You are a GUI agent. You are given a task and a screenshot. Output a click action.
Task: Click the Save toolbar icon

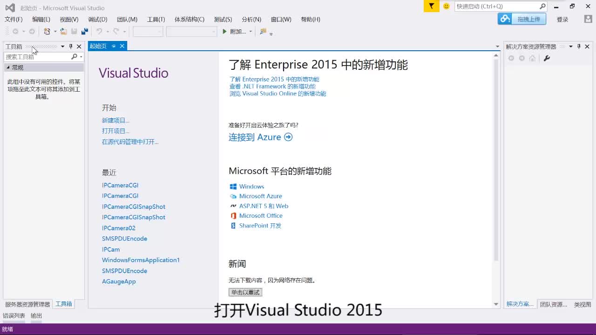click(x=74, y=32)
